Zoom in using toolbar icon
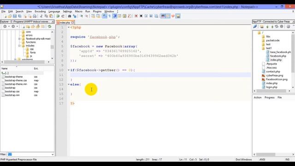Screen dimensions: 295x166 (81, 16)
